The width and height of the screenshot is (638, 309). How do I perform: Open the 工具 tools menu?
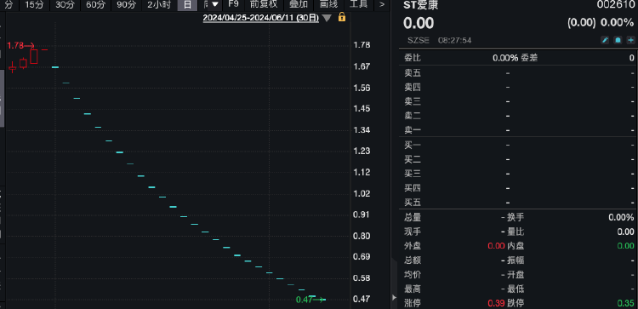tap(359, 5)
